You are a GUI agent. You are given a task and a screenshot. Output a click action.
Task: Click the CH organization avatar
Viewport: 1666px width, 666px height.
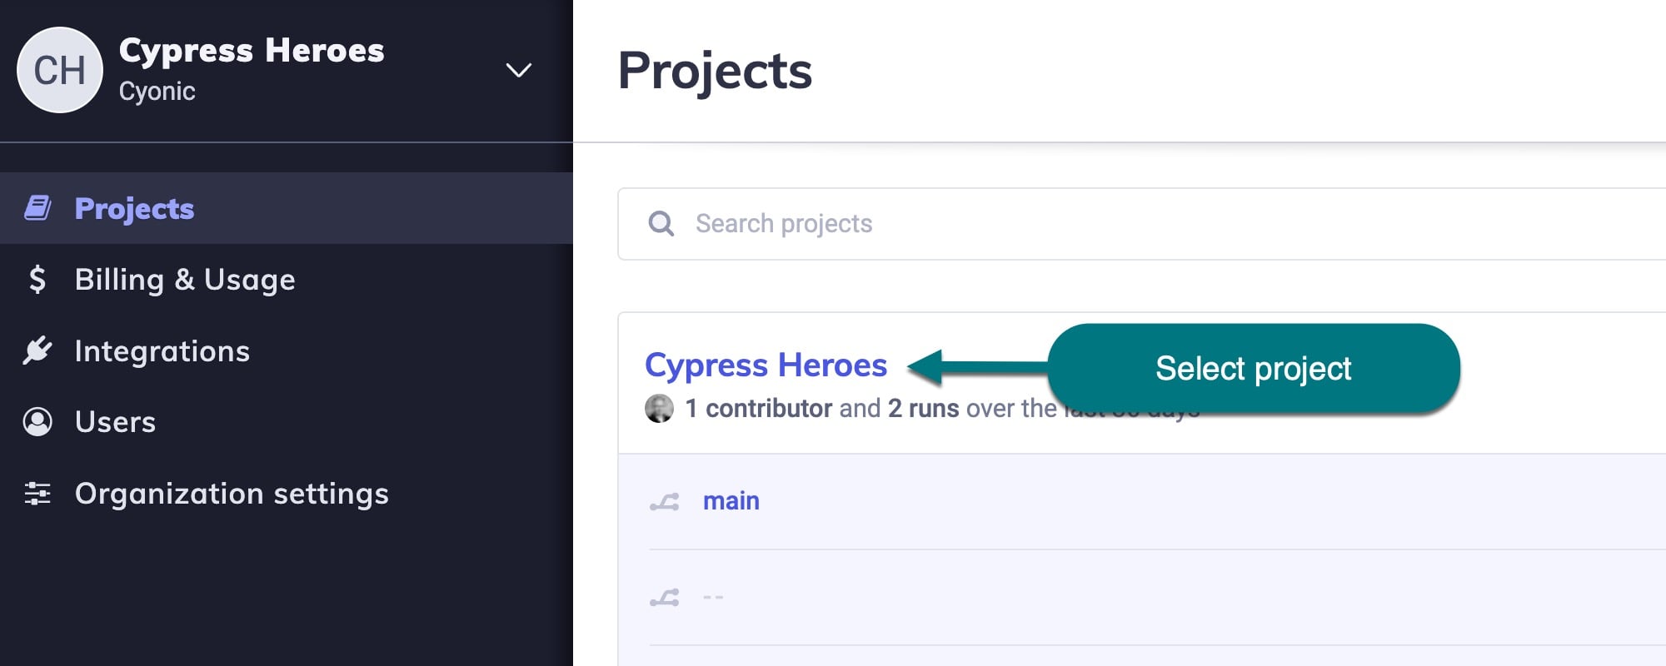coord(60,70)
